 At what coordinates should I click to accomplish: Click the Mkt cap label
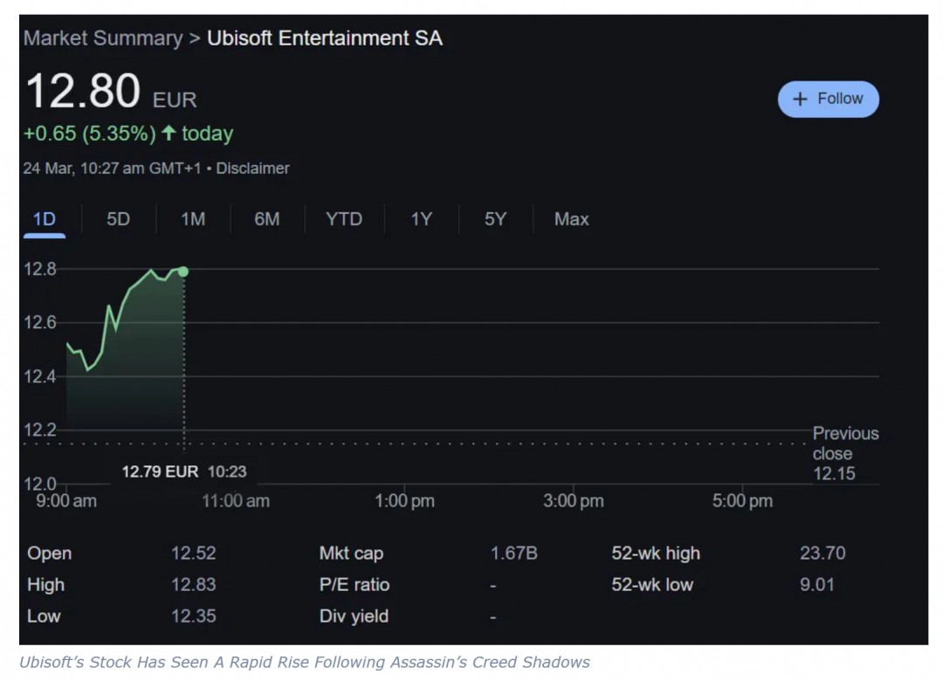pyautogui.click(x=351, y=554)
